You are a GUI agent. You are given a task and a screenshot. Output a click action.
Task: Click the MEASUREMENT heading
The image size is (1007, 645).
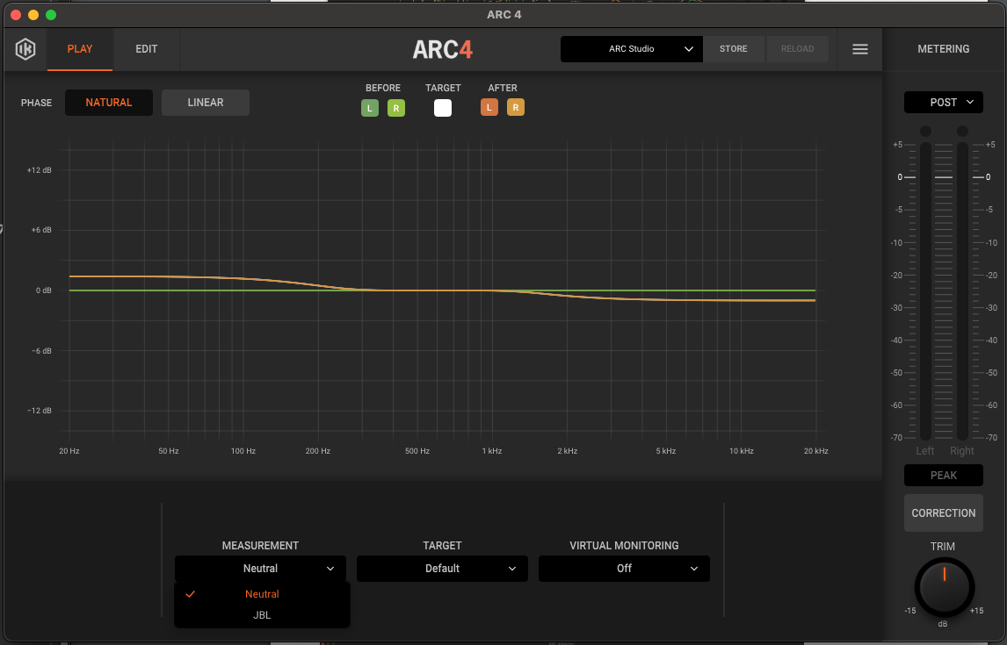pyautogui.click(x=260, y=546)
